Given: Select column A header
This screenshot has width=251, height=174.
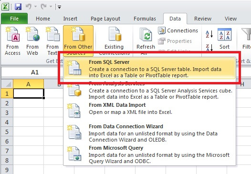Looking at the screenshot, I should (28, 84).
